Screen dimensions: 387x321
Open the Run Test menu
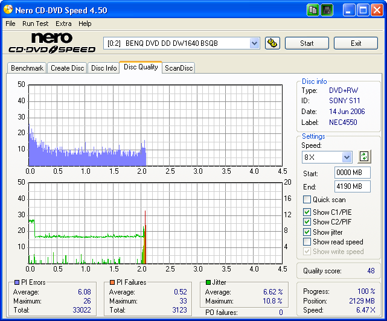(x=35, y=24)
